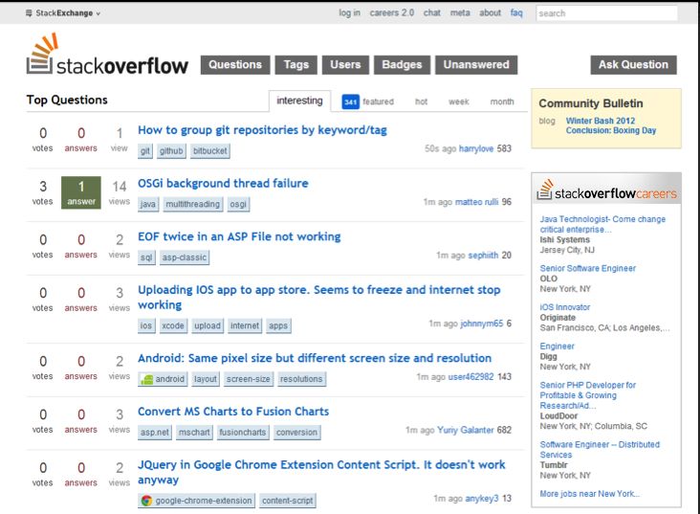The image size is (700, 514).
Task: Click the green 1 answer box
Action: coord(80,192)
